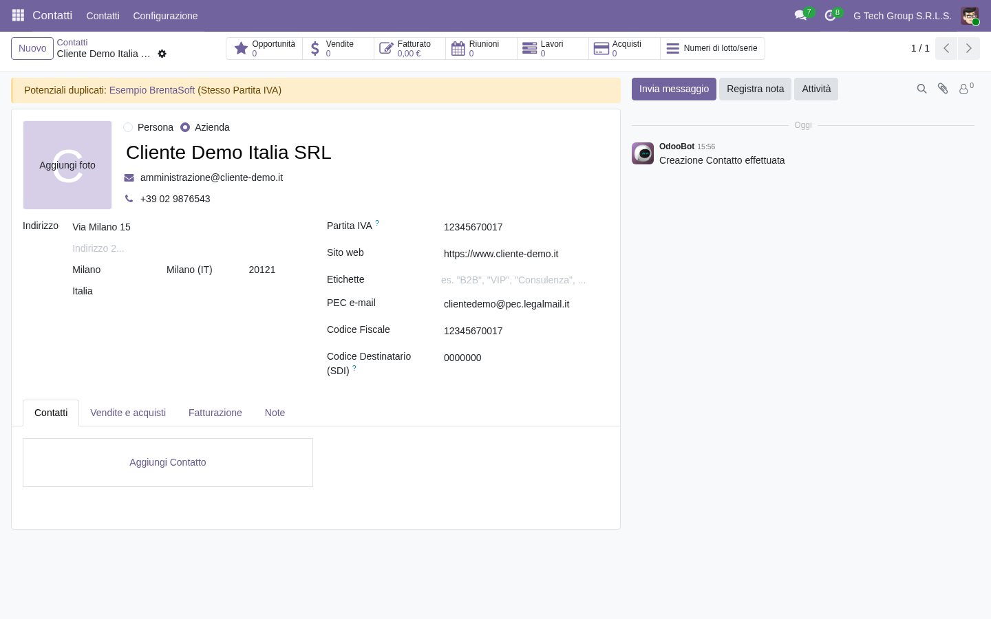
Task: Click Aggiungi foto image placeholder
Action: point(67,165)
